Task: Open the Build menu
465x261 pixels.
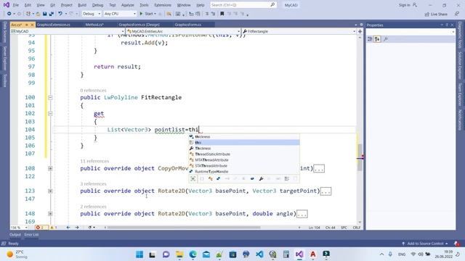Action: pos(82,5)
